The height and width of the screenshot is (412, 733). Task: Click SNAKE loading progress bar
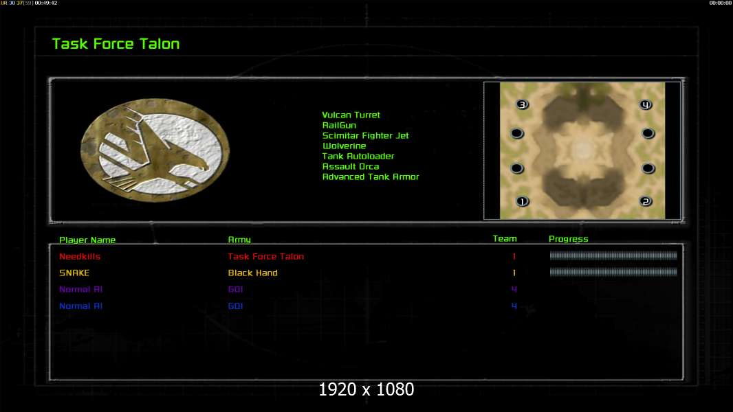click(x=613, y=271)
